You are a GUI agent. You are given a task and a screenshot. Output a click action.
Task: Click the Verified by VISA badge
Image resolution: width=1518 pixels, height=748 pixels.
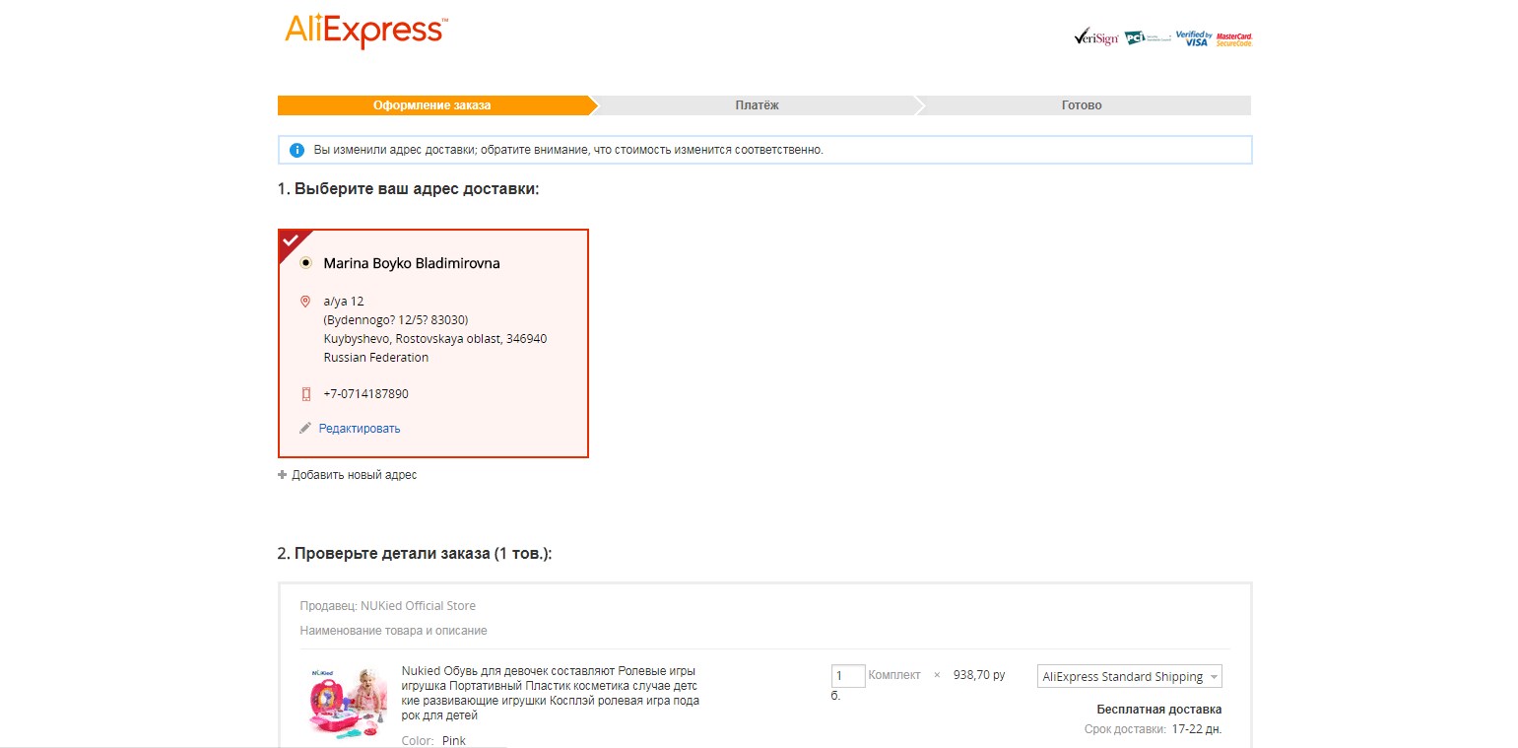[1193, 38]
